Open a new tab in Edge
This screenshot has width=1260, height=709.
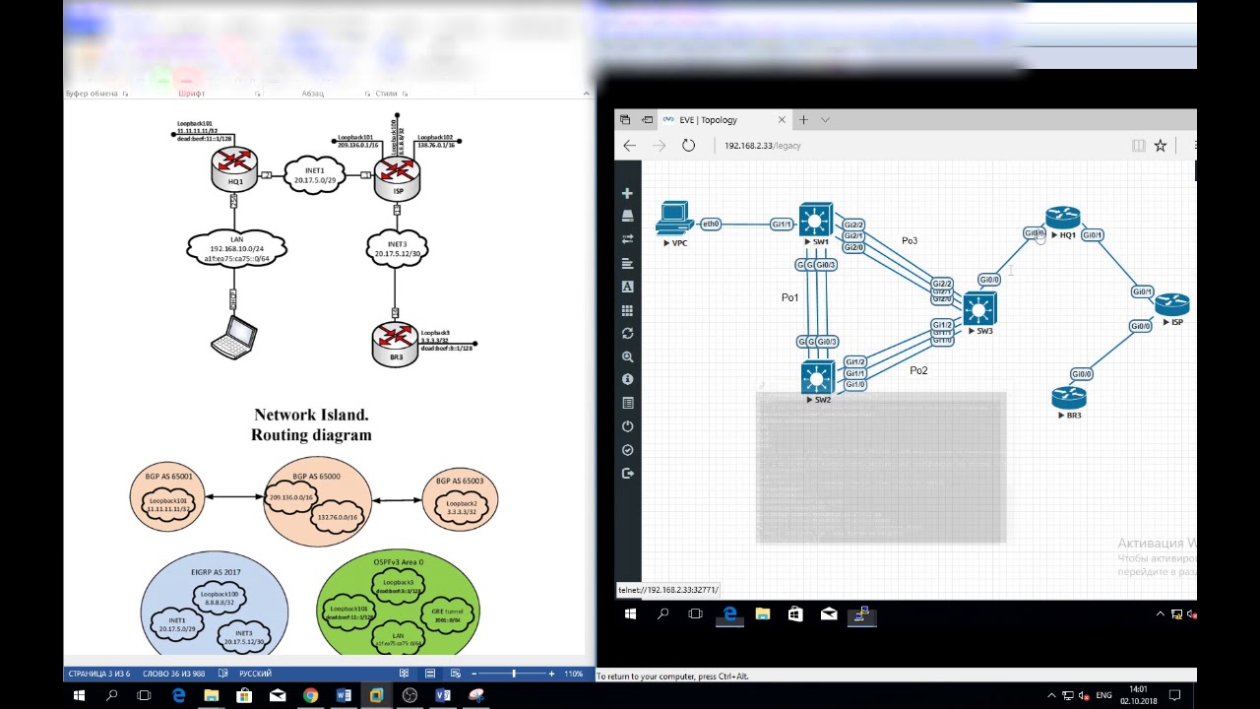(x=803, y=120)
